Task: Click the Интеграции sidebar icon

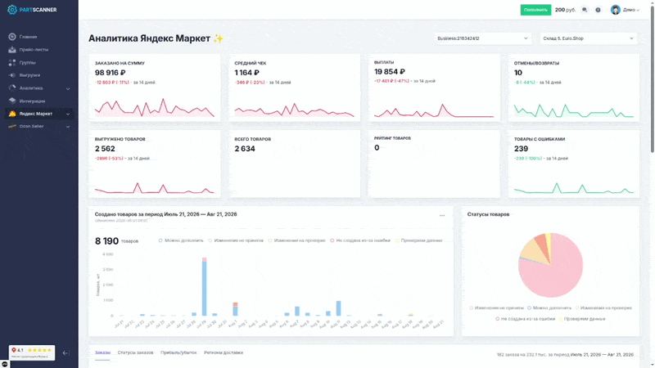Action: 12,101
